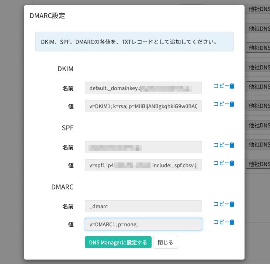Click the SPF section heading
The image size is (270, 264).
(x=67, y=128)
